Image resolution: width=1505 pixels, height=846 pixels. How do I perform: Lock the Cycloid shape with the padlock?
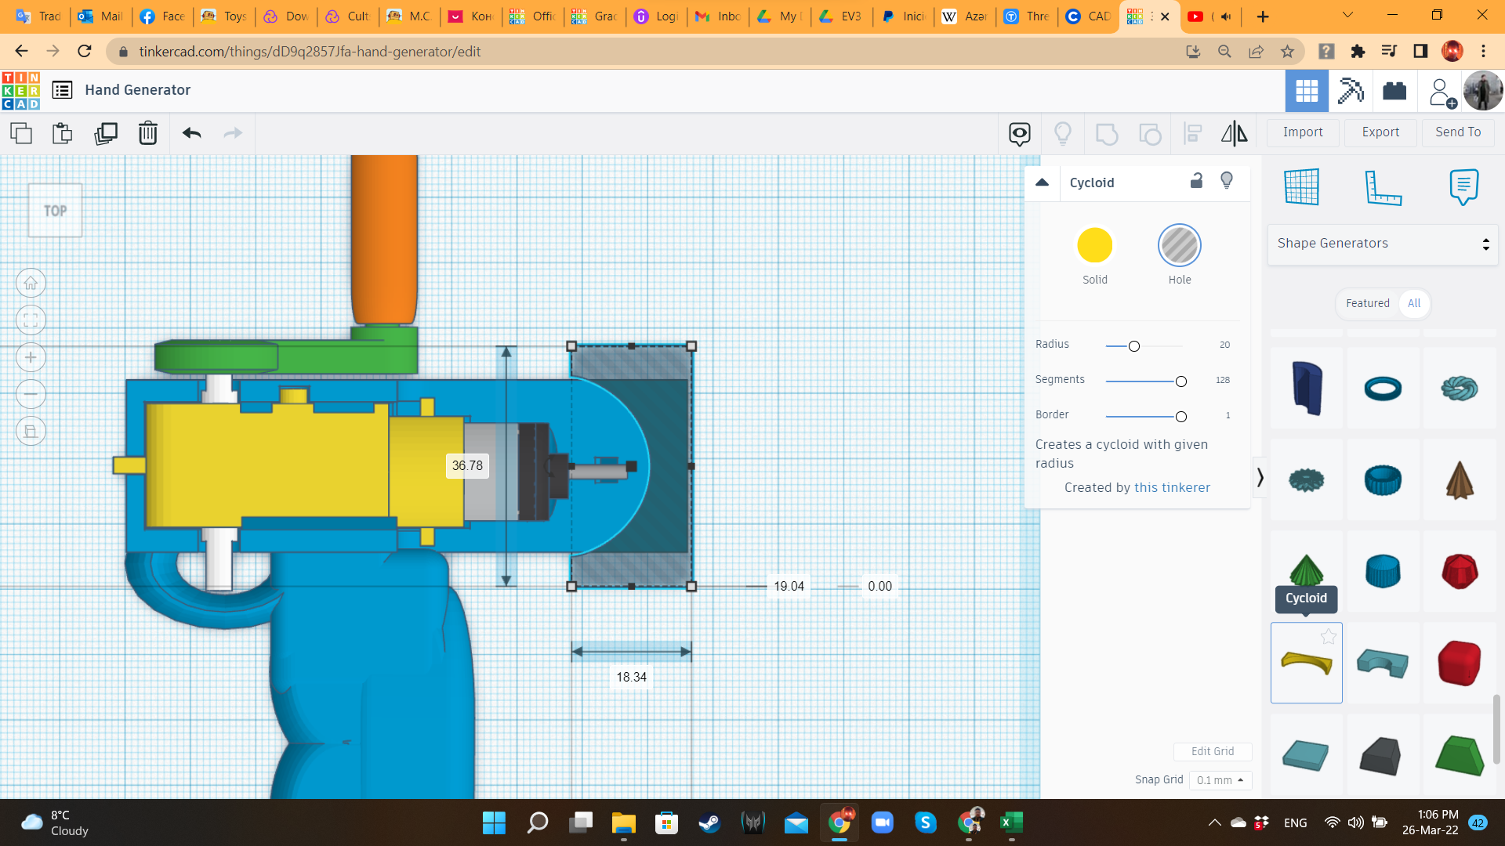coord(1196,181)
